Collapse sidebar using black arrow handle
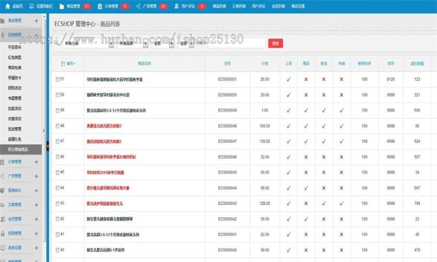The width and height of the screenshot is (437, 262). click(x=48, y=146)
